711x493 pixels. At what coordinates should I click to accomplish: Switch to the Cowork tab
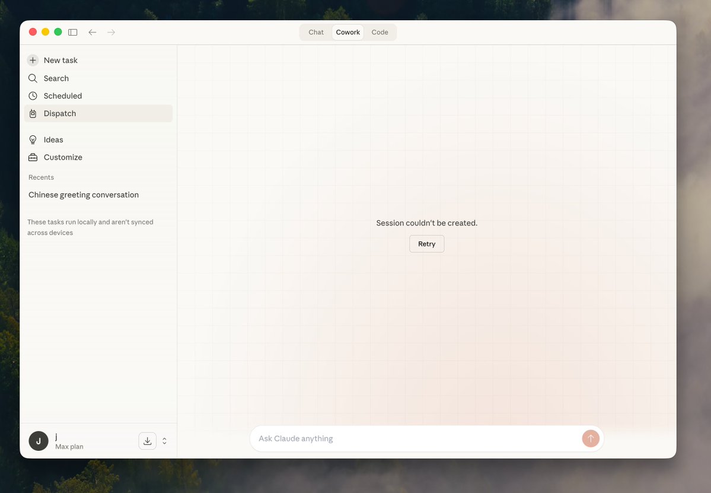(x=348, y=32)
